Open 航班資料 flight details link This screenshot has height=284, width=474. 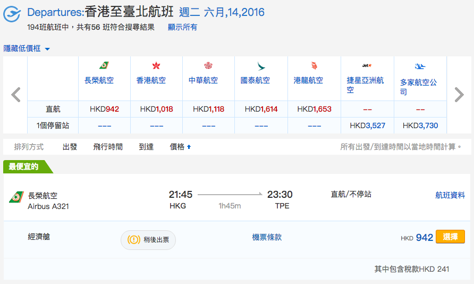pyautogui.click(x=450, y=195)
